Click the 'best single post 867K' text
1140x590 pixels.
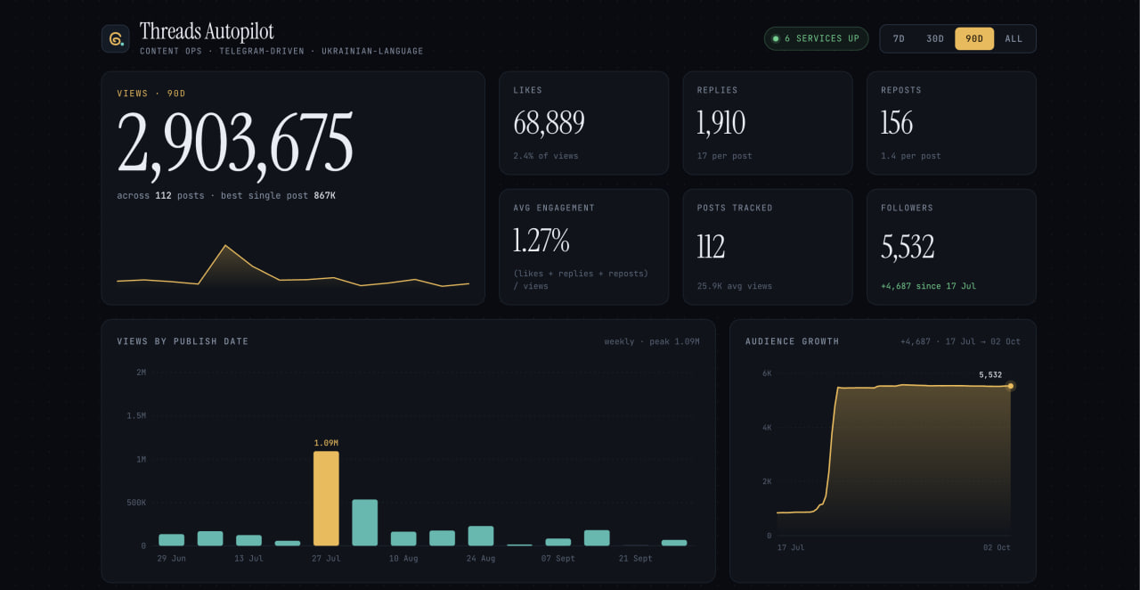point(278,195)
